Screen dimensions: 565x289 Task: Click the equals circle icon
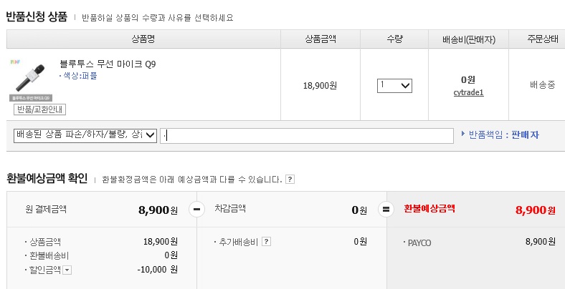[x=386, y=210]
